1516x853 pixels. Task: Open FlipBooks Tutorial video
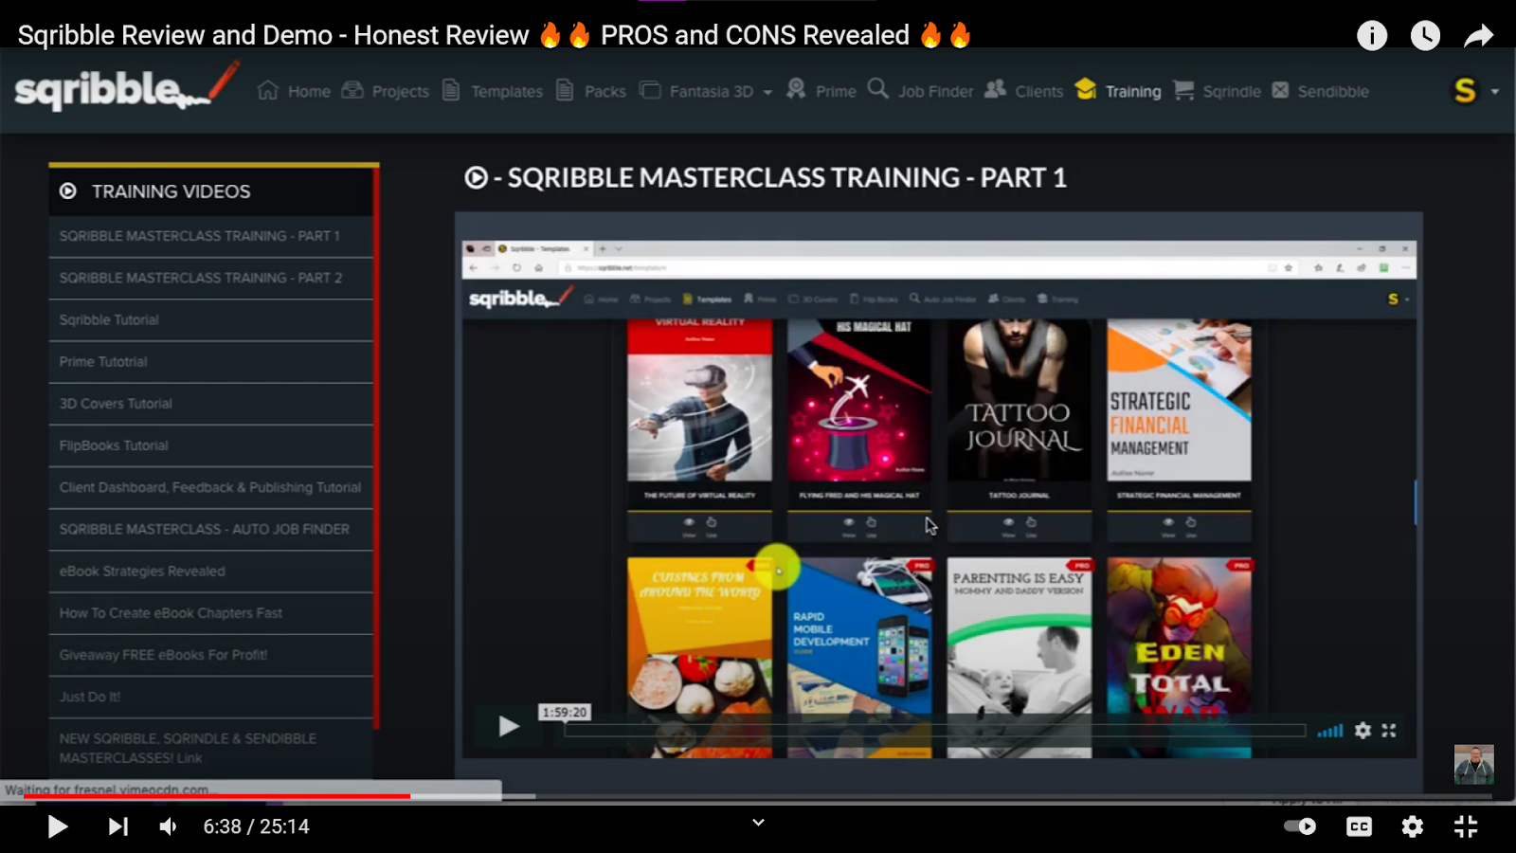[211, 445]
